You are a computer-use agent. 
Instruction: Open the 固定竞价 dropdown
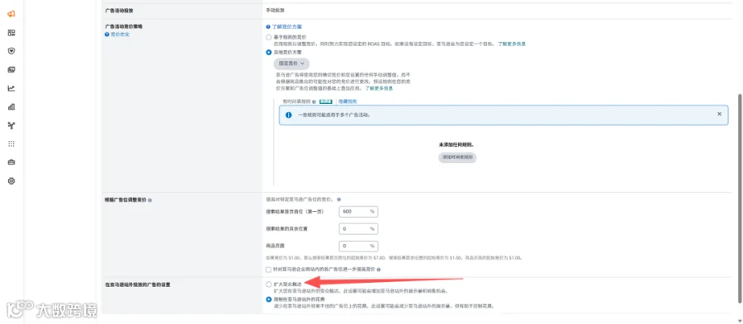291,63
